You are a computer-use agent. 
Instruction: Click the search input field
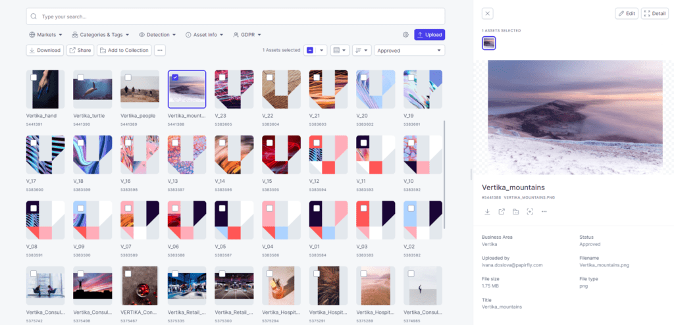(x=236, y=16)
